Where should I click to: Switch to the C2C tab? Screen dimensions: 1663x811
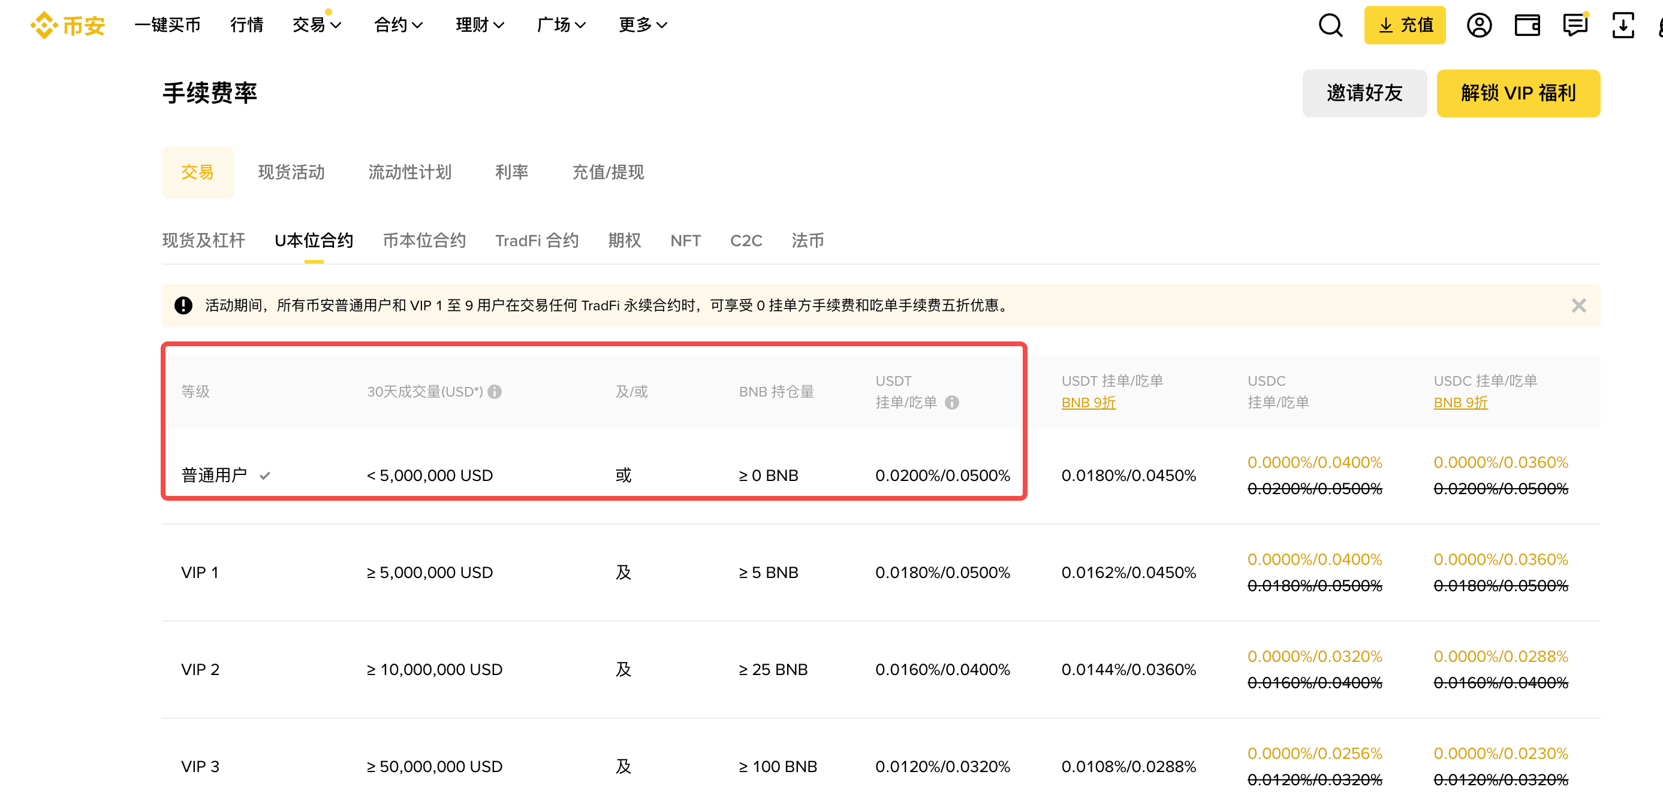click(746, 241)
